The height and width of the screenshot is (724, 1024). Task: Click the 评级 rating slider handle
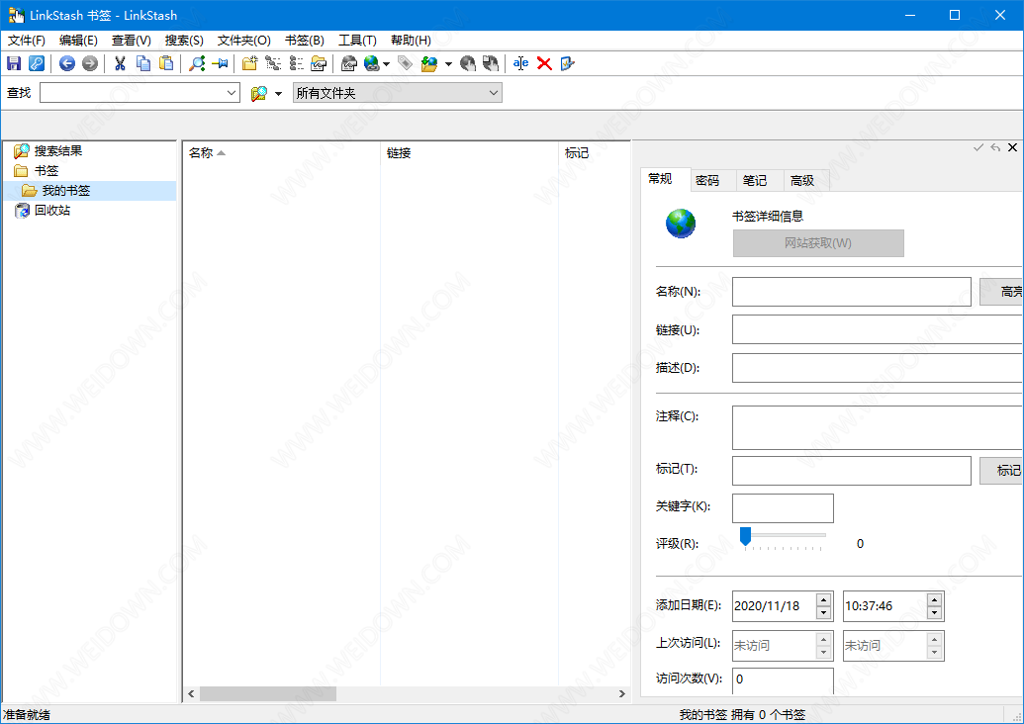pyautogui.click(x=745, y=537)
